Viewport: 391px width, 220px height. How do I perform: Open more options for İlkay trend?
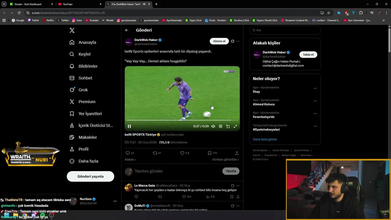coord(315,88)
